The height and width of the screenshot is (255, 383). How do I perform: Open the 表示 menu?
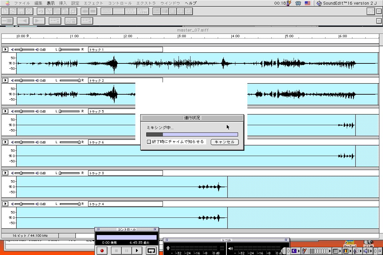pyautogui.click(x=51, y=3)
